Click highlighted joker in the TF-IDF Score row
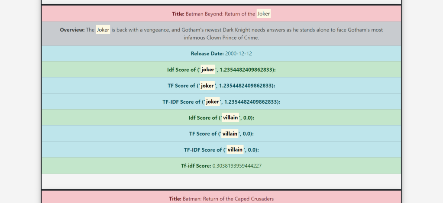The image size is (443, 203). [212, 101]
